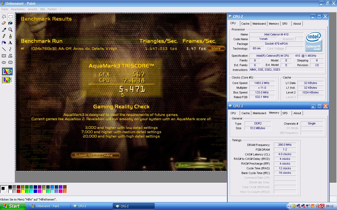Viewport: 337px width, 210px height.
Task: Enable transparent selection mode option
Action: tap(7, 80)
